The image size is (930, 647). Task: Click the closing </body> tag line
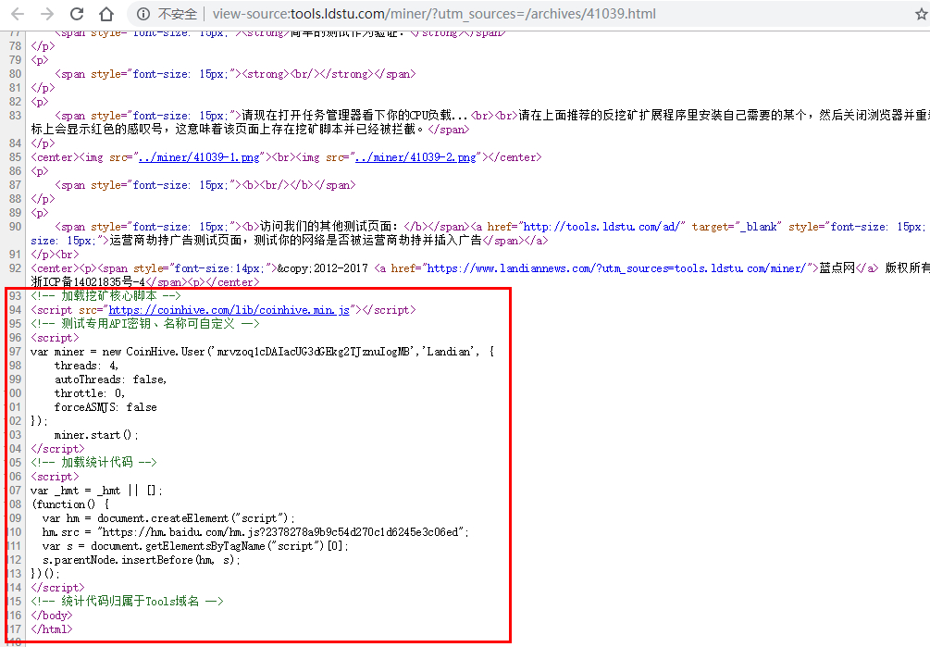coord(51,615)
